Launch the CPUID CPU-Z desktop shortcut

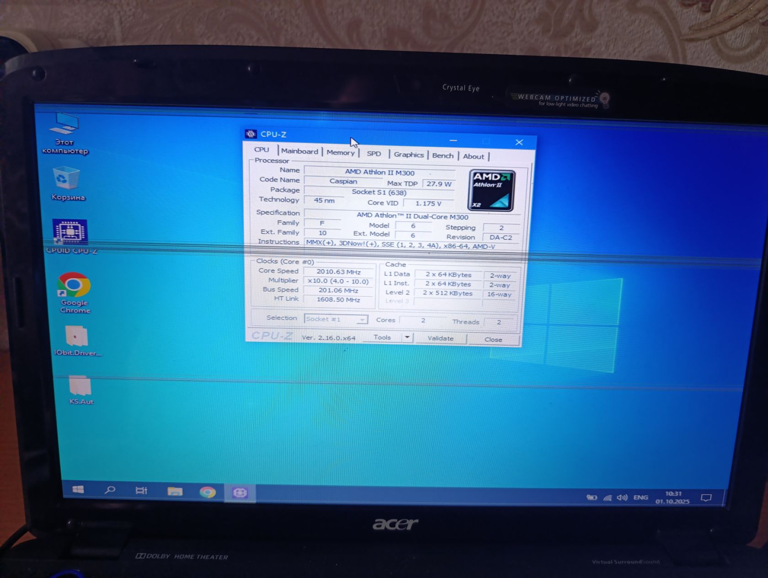[71, 236]
